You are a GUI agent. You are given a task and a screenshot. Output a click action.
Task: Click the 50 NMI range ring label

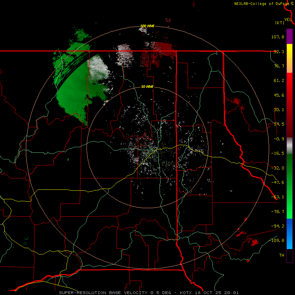pyautogui.click(x=147, y=87)
